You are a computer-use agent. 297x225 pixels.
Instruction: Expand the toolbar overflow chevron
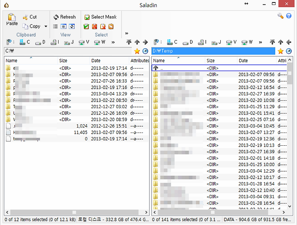pyautogui.click(x=127, y=33)
